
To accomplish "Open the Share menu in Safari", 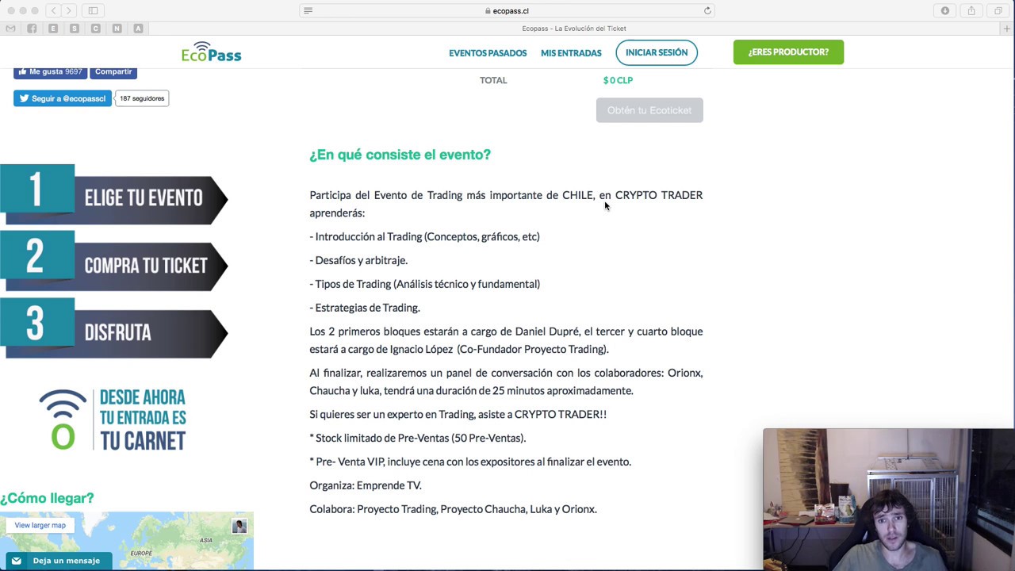I will click(971, 10).
